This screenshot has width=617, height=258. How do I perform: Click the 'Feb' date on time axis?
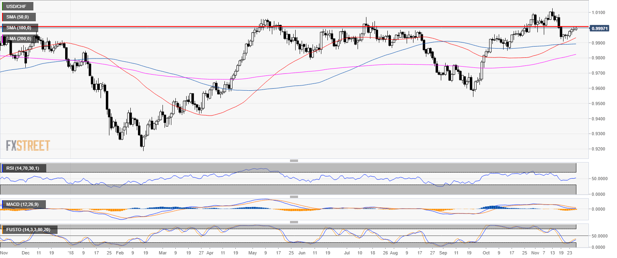tap(119, 253)
